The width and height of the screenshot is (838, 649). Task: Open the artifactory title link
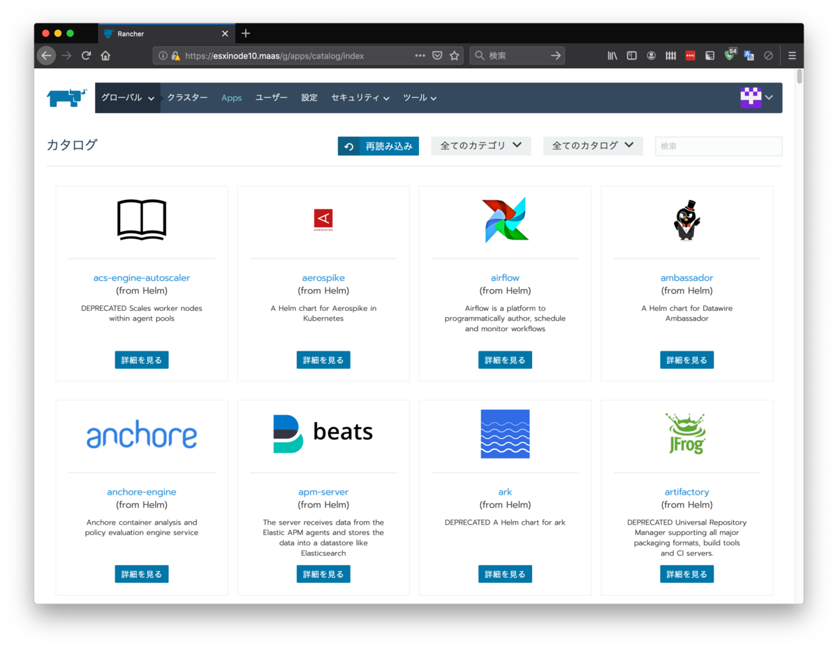click(x=686, y=492)
